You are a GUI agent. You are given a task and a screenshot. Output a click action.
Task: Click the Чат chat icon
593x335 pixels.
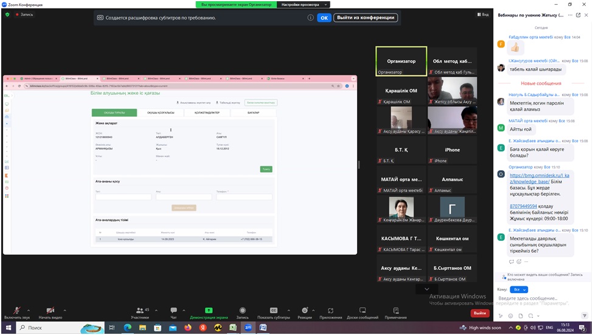[x=174, y=310]
